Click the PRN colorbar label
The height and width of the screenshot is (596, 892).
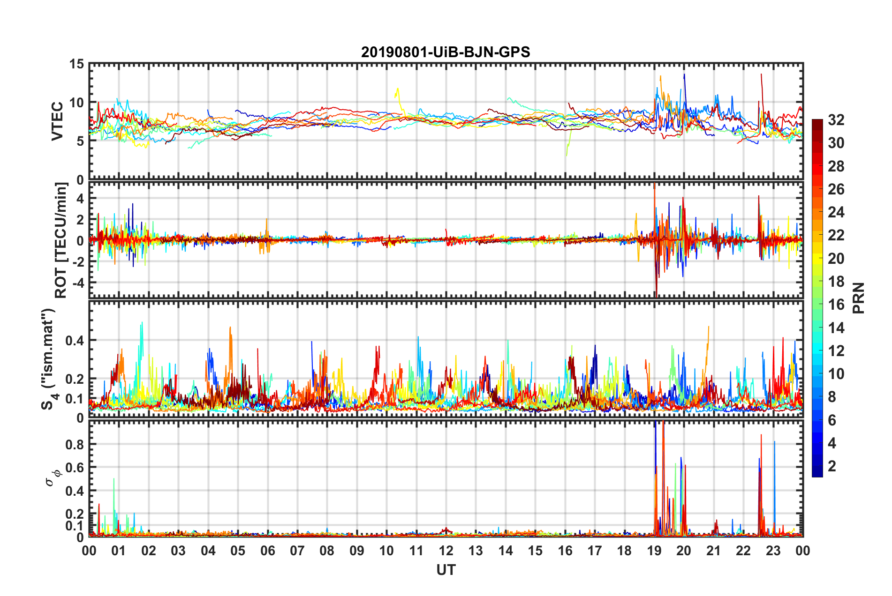click(x=858, y=298)
